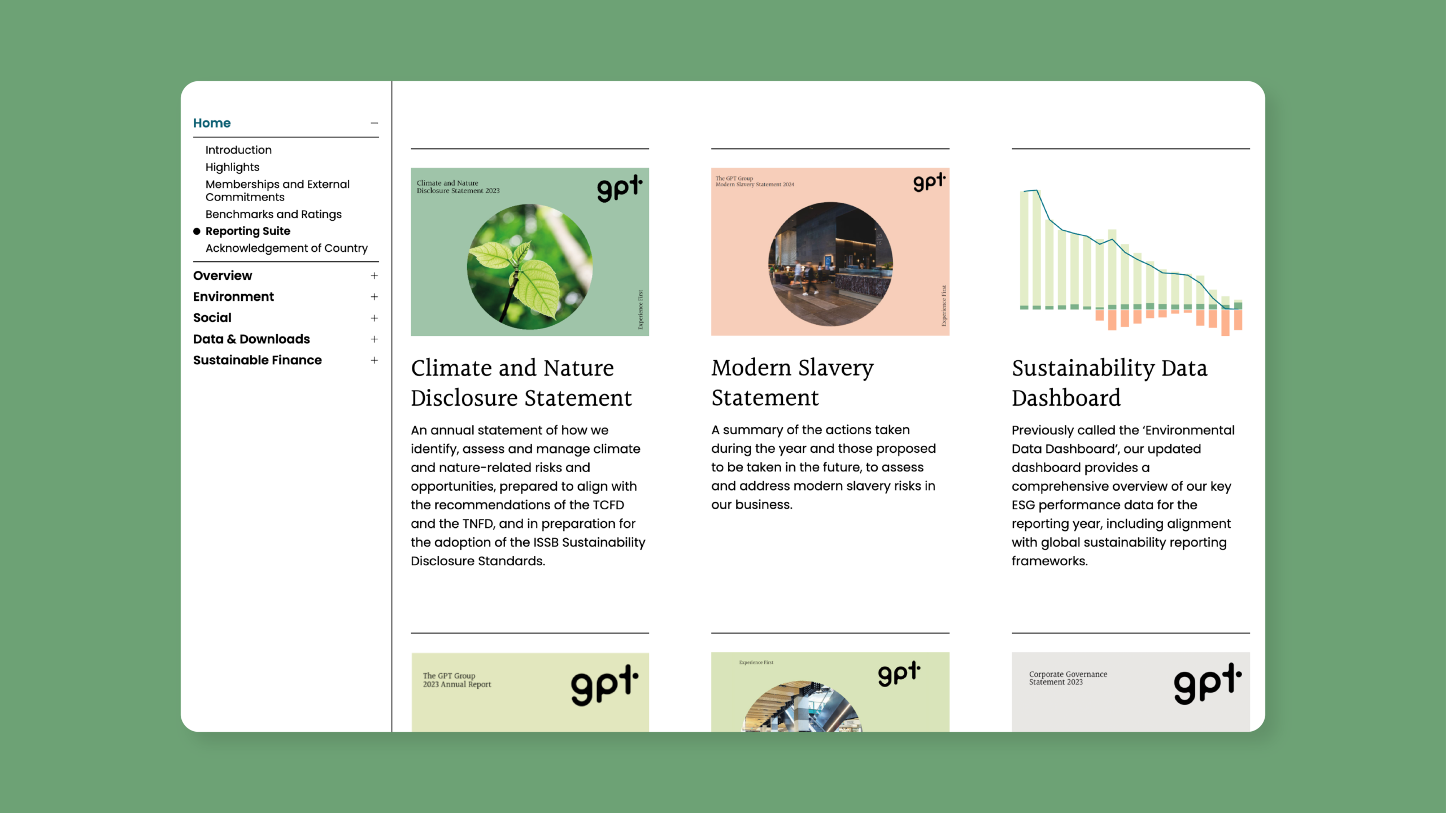Expand the Social section plus icon
This screenshot has width=1446, height=813.
(x=374, y=318)
